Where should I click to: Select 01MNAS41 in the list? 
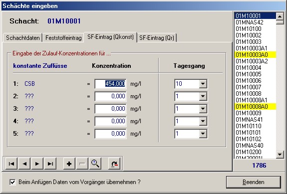tap(255, 120)
